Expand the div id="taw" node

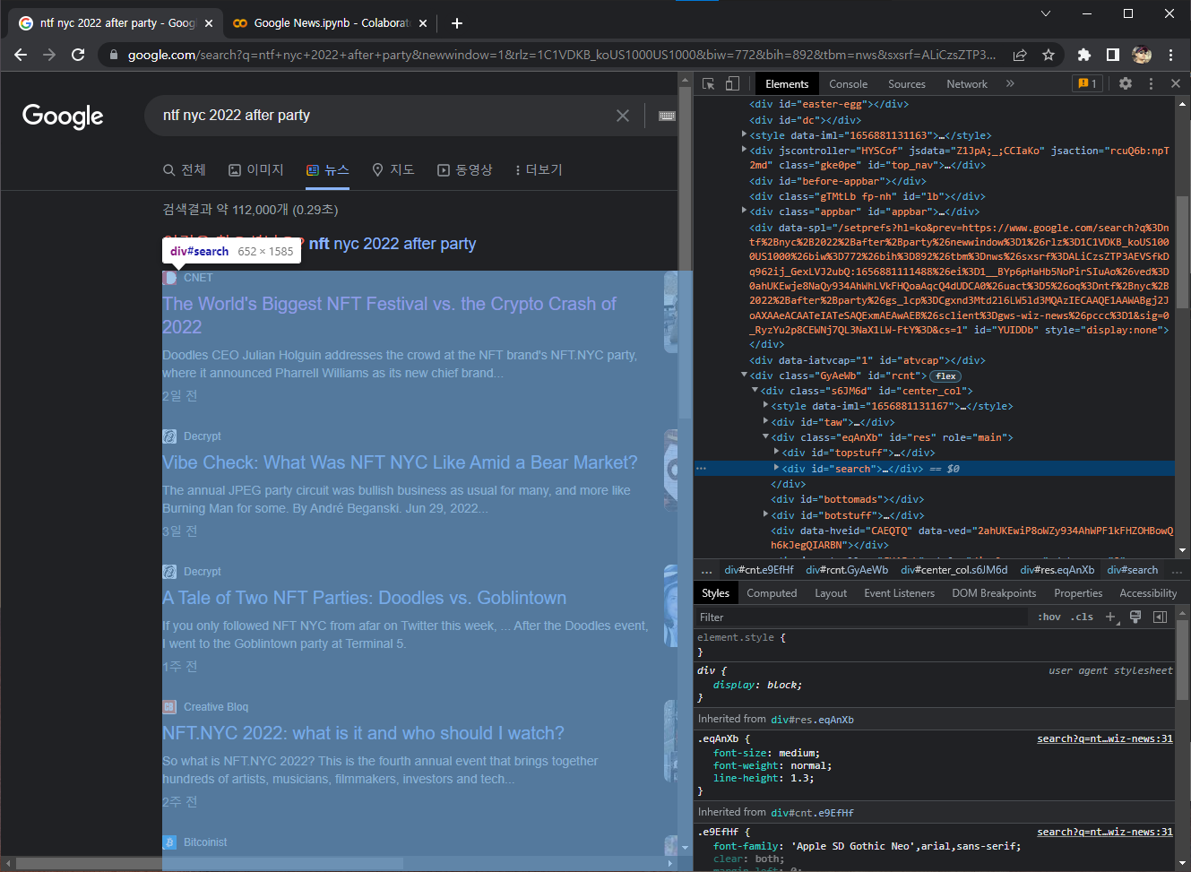(x=766, y=421)
